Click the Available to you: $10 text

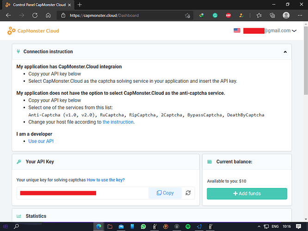tap(227, 181)
